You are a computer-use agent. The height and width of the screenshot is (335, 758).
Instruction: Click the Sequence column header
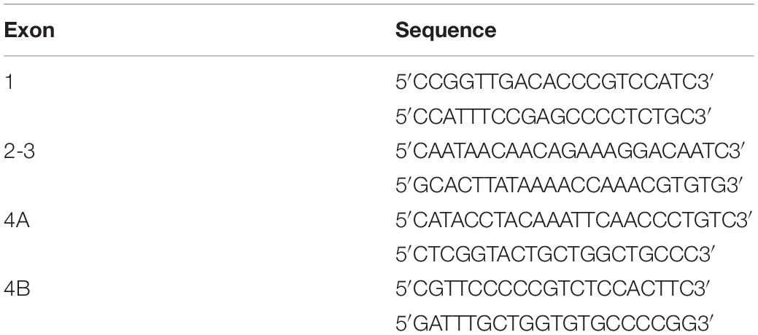coord(446,31)
